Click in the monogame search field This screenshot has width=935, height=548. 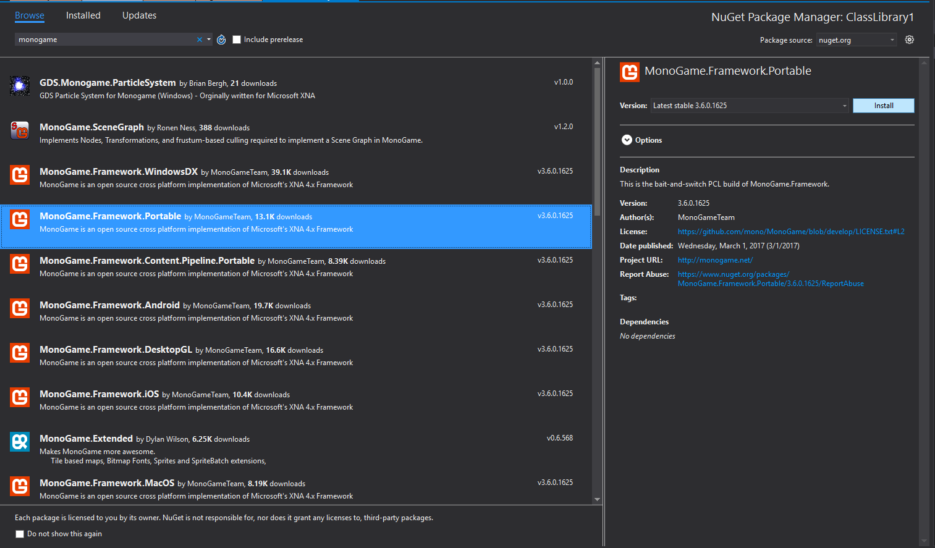pyautogui.click(x=105, y=40)
